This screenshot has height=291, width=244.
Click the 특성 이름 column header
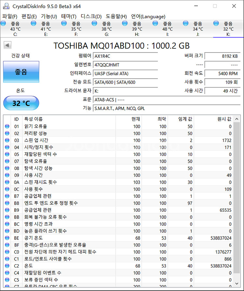coord(69,119)
